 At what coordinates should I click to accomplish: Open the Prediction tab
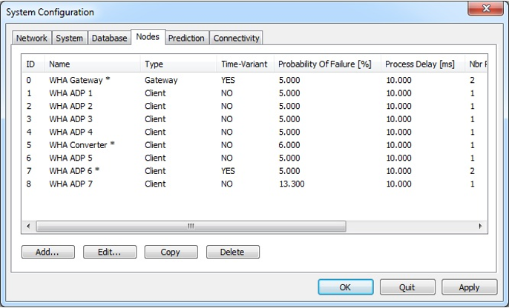[186, 38]
